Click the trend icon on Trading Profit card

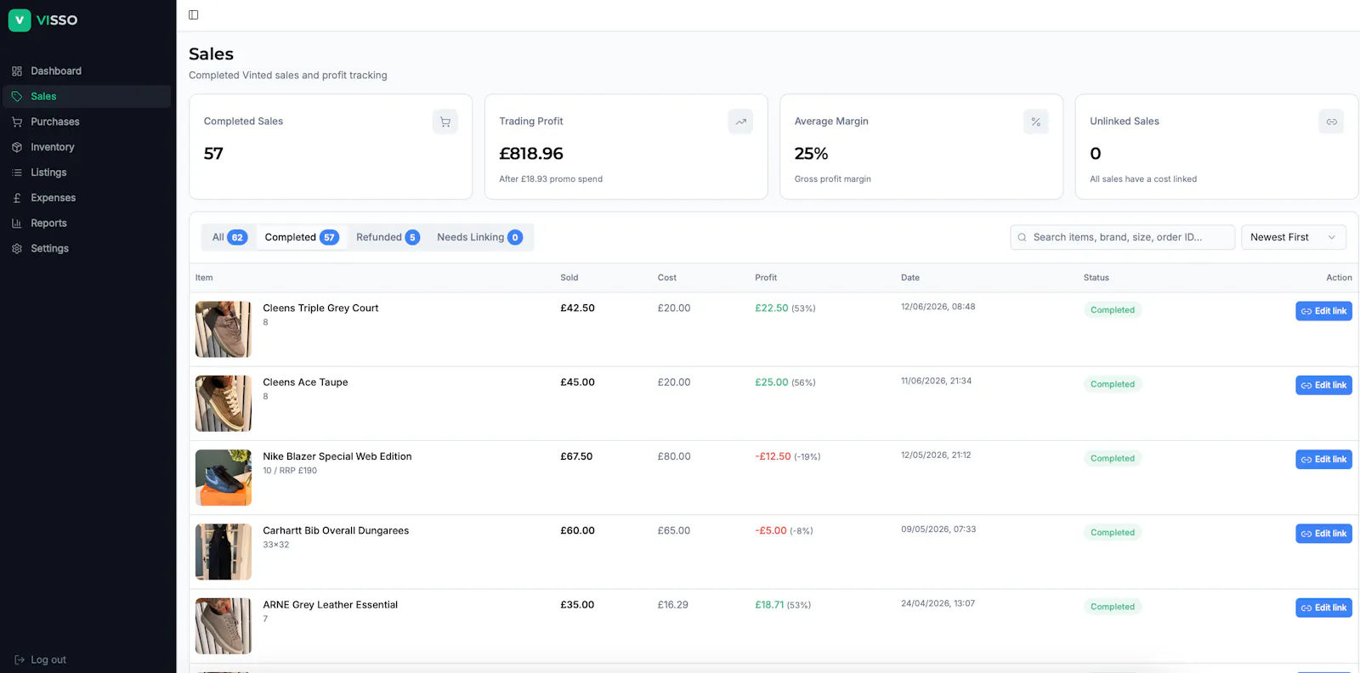(741, 122)
